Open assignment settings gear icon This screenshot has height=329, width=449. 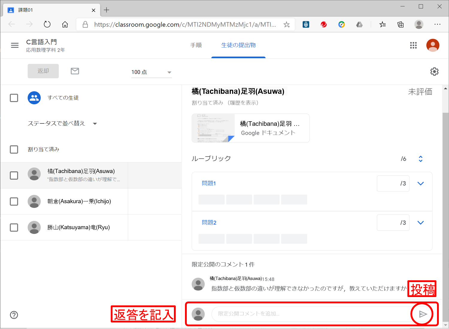point(434,71)
